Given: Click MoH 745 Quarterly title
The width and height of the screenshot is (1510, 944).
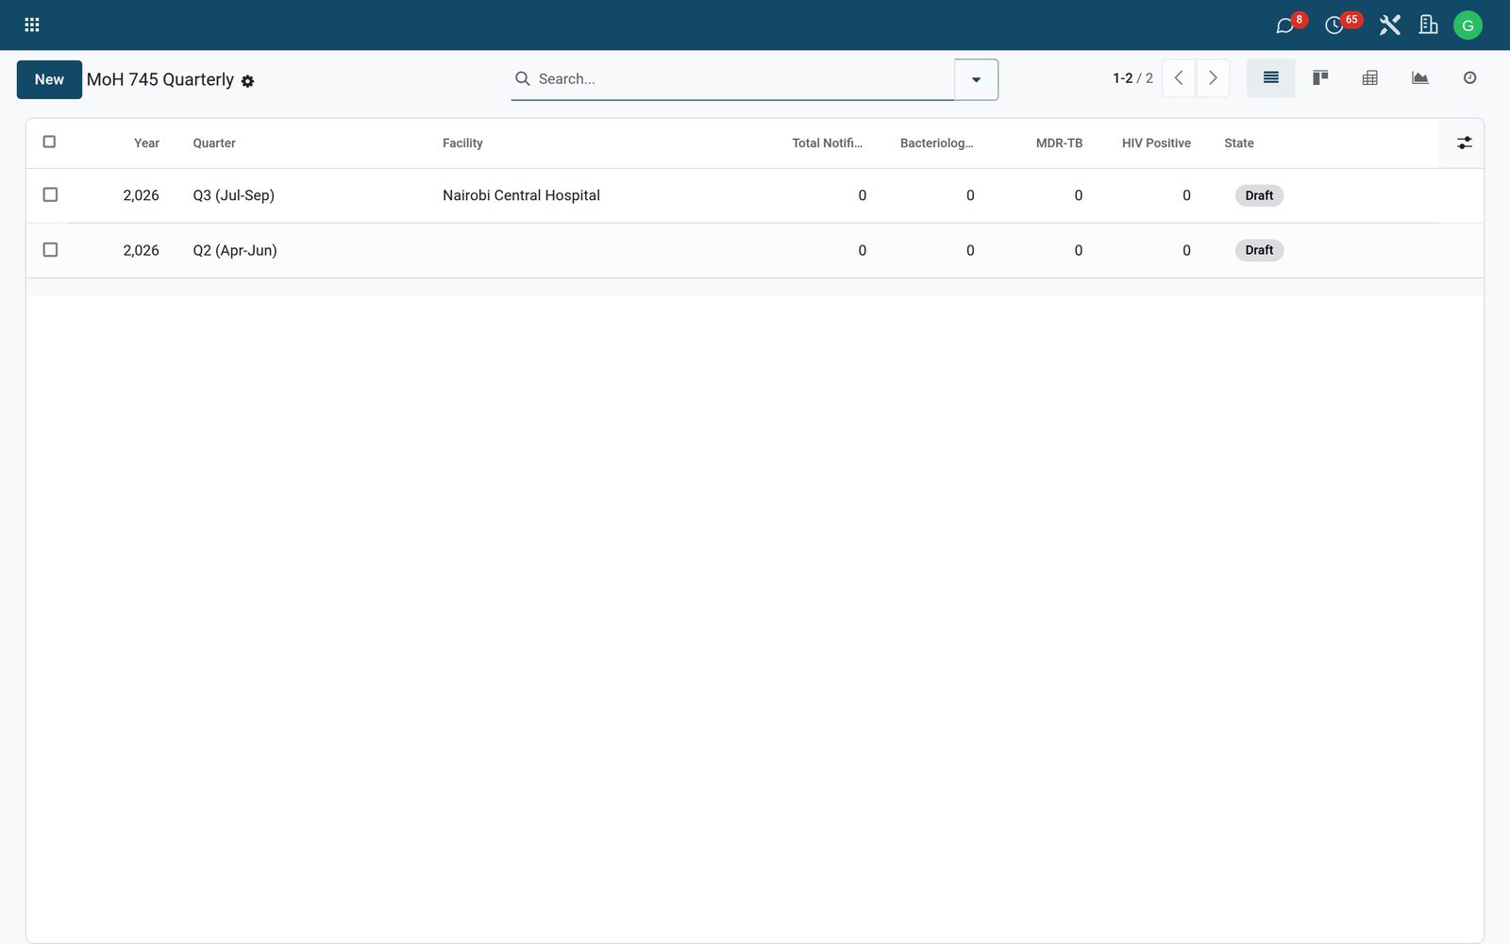Looking at the screenshot, I should pyautogui.click(x=160, y=80).
